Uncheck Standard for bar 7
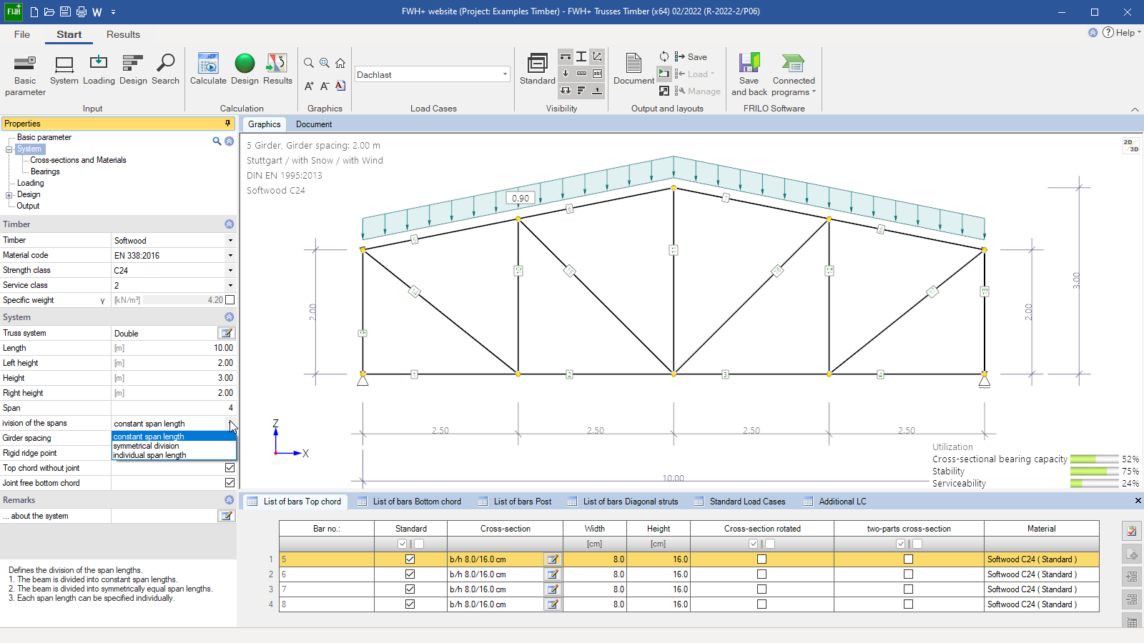Image resolution: width=1144 pixels, height=643 pixels. [x=410, y=589]
